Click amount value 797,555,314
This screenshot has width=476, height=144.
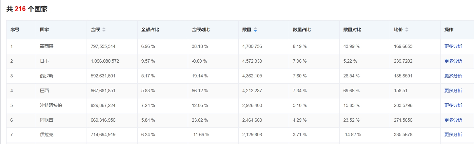coord(103,46)
